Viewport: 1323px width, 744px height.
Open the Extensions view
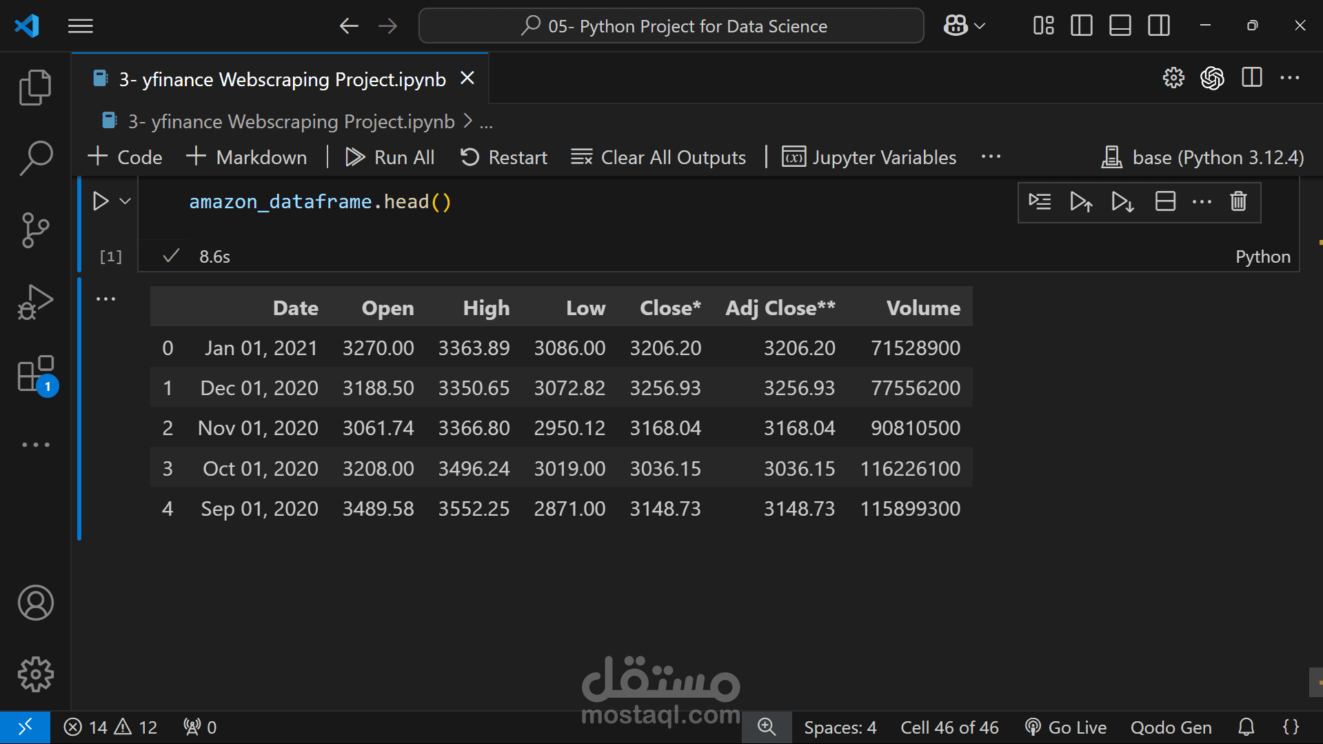[35, 374]
